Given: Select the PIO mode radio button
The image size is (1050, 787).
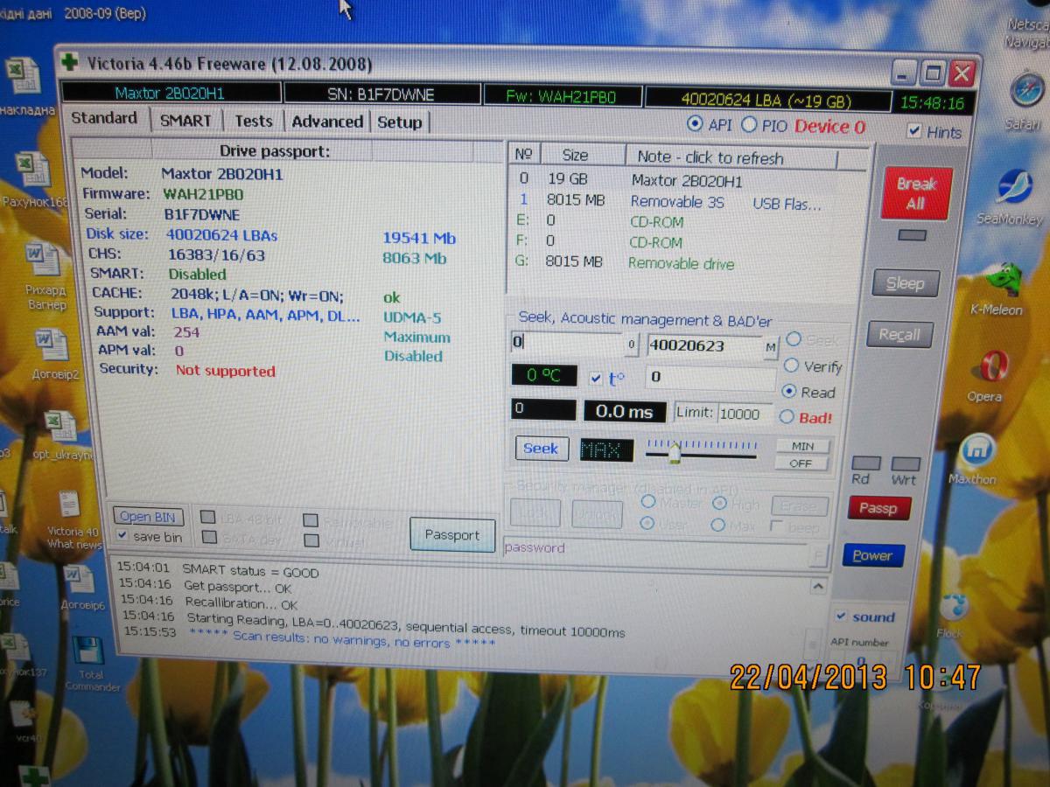Looking at the screenshot, I should pos(749,125).
